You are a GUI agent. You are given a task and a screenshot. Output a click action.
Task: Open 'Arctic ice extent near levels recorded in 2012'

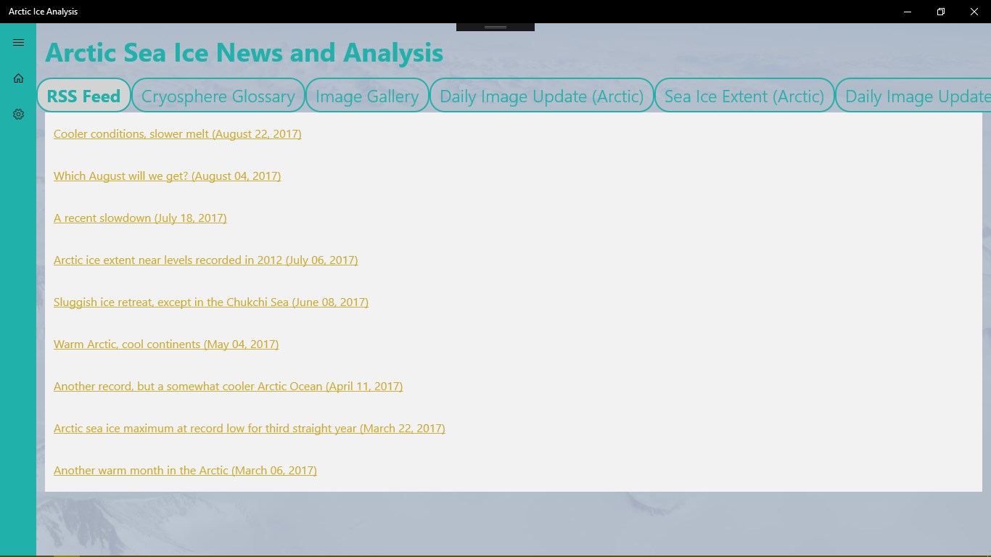pos(205,260)
